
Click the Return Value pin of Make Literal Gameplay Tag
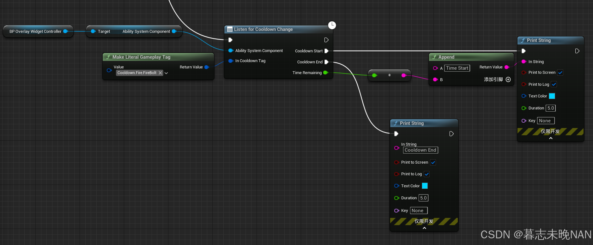point(207,67)
